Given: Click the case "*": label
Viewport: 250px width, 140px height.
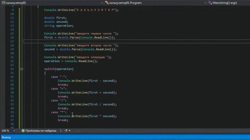Looking at the screenshot, I should pos(59,112).
